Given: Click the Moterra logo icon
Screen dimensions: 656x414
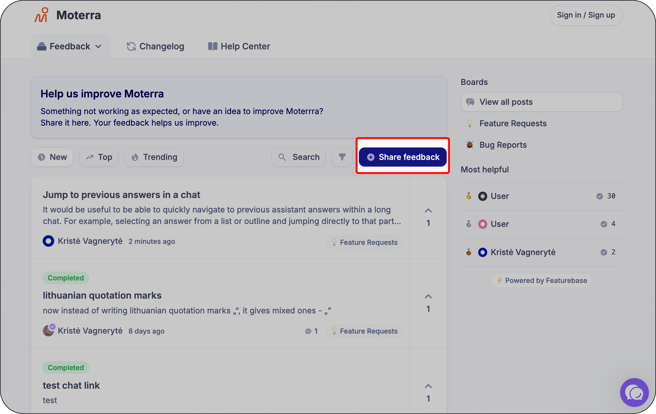Looking at the screenshot, I should click(x=41, y=15).
